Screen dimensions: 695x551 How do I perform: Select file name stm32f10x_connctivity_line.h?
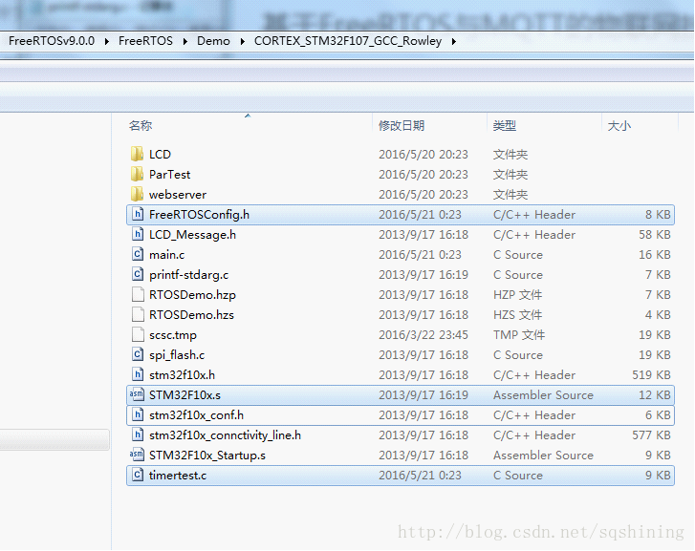click(x=226, y=434)
